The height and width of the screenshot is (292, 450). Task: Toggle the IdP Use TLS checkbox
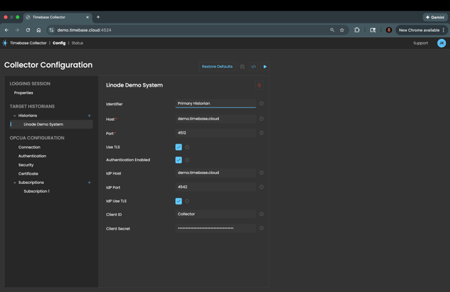click(179, 201)
